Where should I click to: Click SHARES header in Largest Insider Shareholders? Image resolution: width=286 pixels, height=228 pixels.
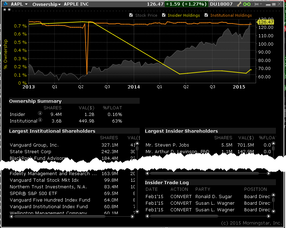(x=223, y=137)
